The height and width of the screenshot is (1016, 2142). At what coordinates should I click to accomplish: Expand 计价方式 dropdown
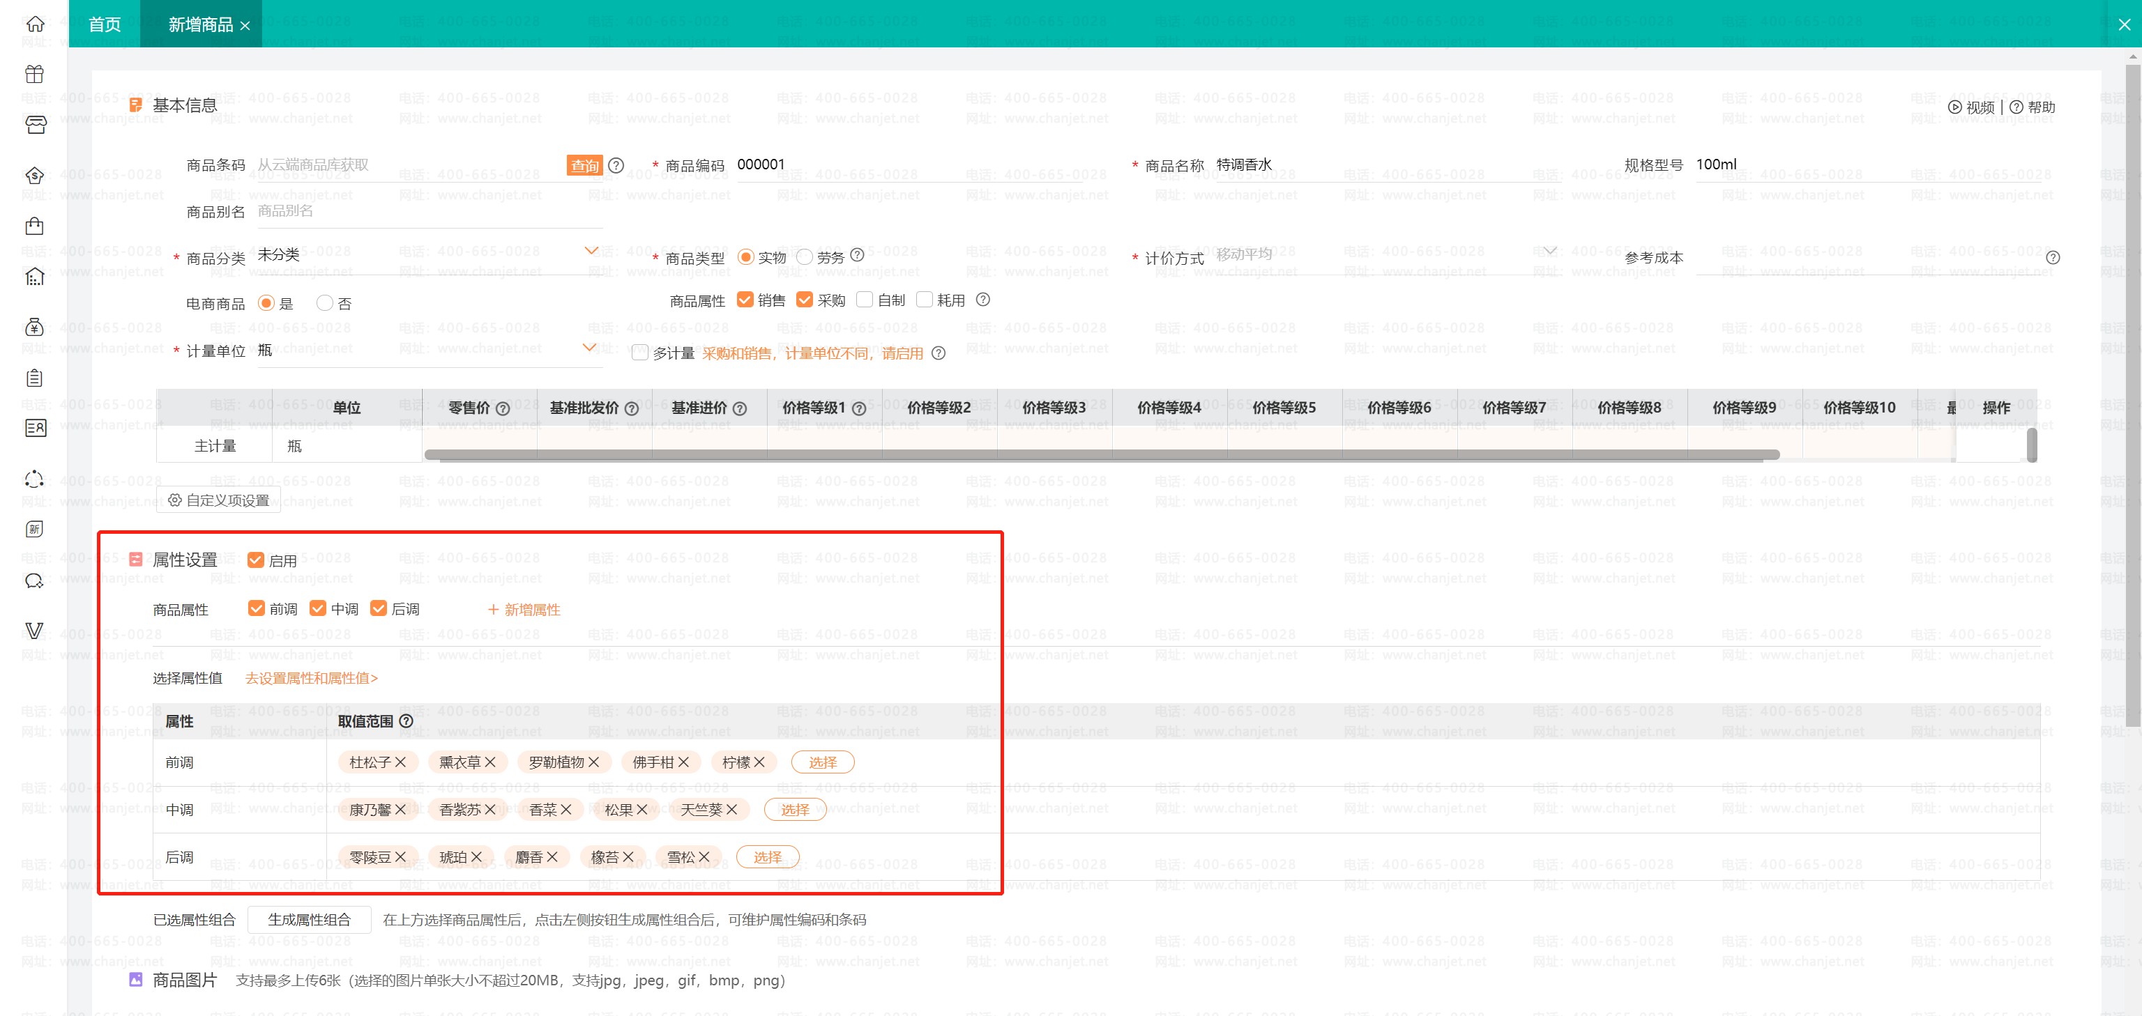click(x=1550, y=251)
